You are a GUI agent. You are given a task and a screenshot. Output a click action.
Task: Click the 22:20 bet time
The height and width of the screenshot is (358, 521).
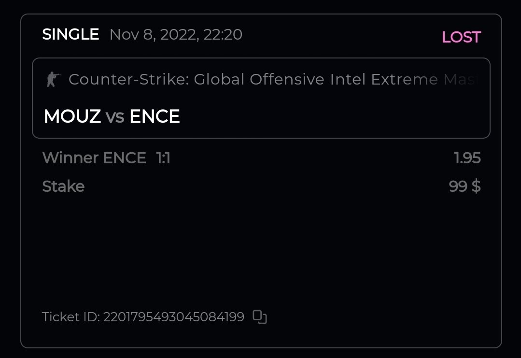223,35
